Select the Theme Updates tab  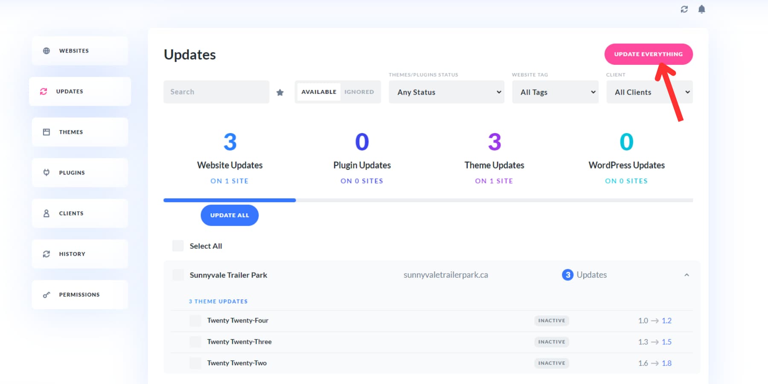494,158
